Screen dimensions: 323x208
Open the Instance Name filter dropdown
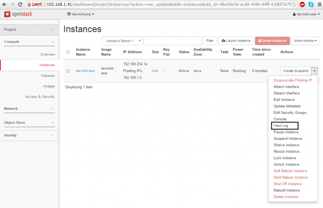[x=122, y=41]
